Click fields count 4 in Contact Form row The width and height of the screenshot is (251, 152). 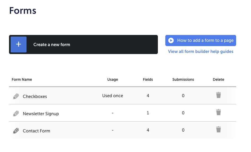(x=148, y=130)
